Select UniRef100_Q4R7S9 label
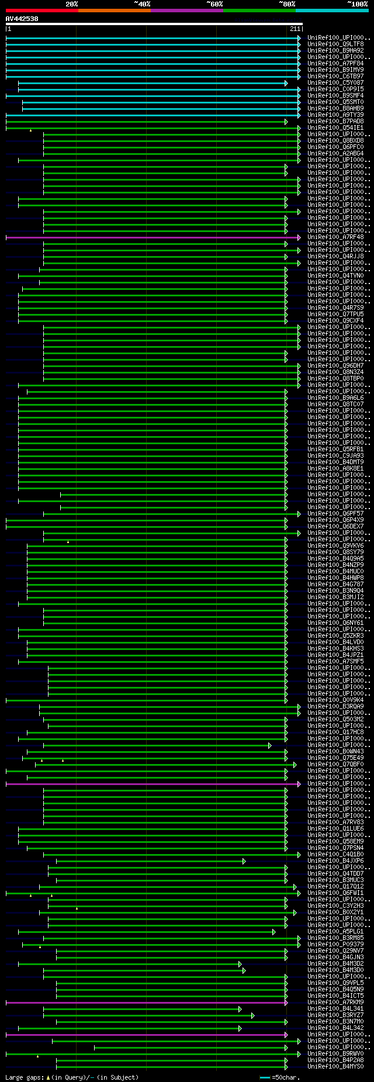 (x=335, y=308)
